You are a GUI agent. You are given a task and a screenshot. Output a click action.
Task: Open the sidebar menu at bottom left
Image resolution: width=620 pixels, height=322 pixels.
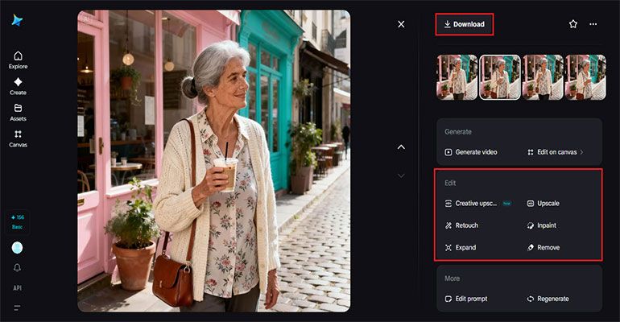point(18,308)
